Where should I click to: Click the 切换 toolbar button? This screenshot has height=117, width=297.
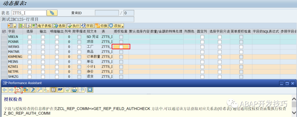coord(101,26)
